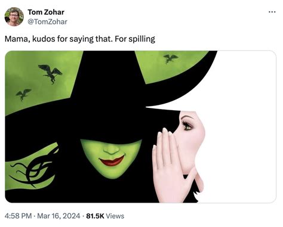Click the Mar 16, 2024 date
Image resolution: width=283 pixels, height=227 pixels.
coord(59,216)
